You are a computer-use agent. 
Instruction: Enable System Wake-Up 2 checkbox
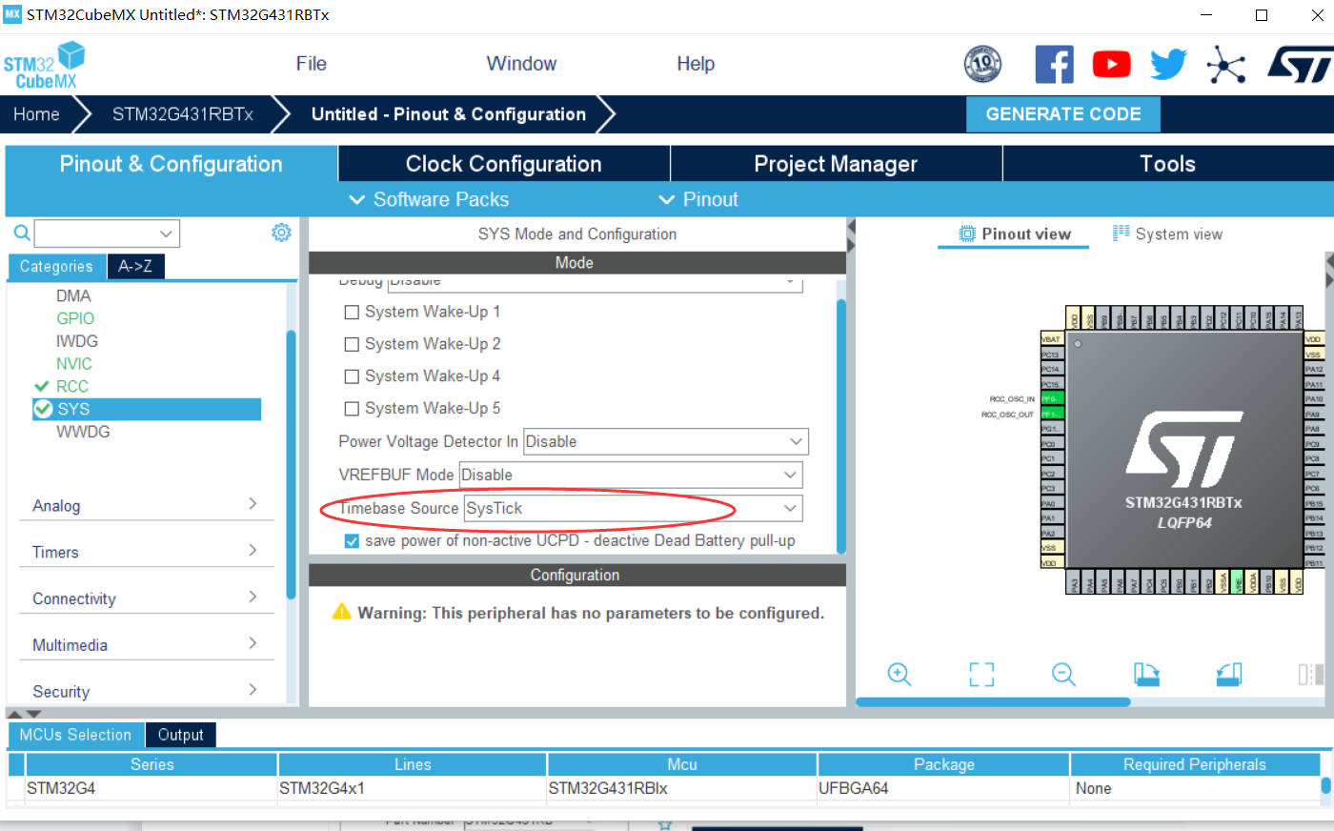coord(352,344)
